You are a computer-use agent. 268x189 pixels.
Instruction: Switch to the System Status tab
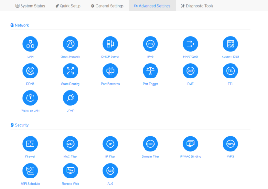click(30, 6)
